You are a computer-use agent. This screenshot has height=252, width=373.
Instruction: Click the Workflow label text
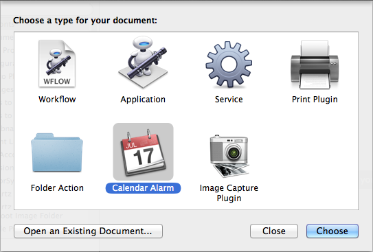click(x=57, y=100)
